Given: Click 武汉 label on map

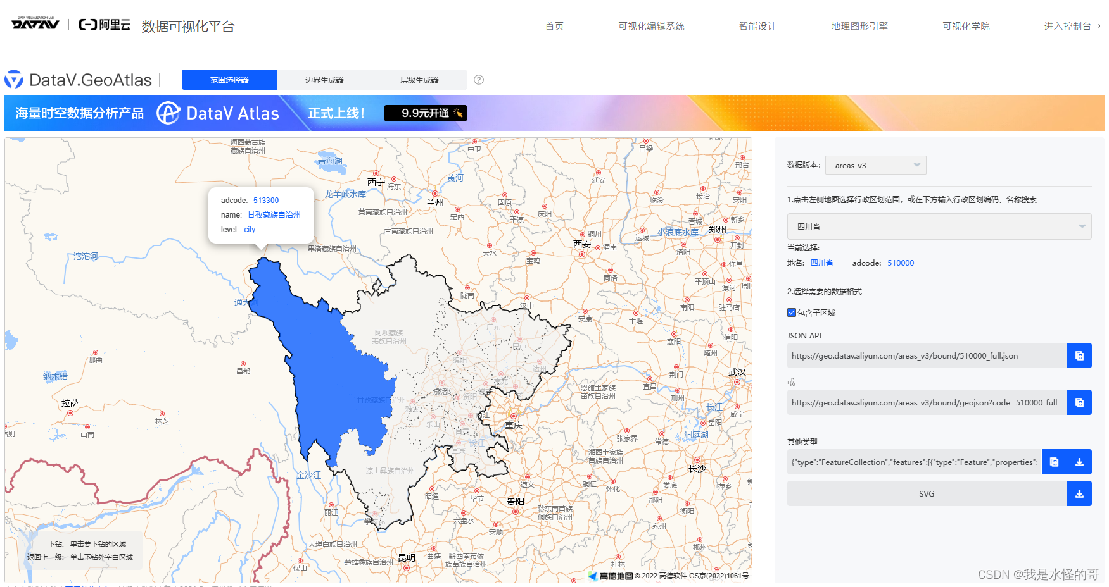Looking at the screenshot, I should (737, 373).
